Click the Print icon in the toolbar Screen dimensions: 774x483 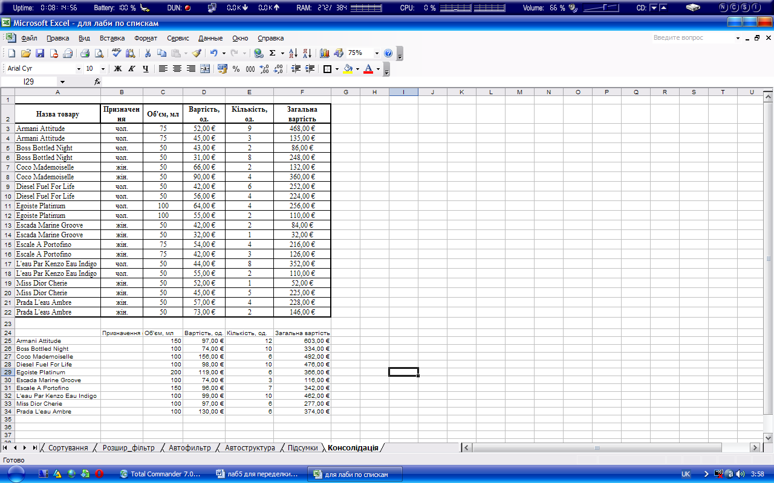pos(85,53)
